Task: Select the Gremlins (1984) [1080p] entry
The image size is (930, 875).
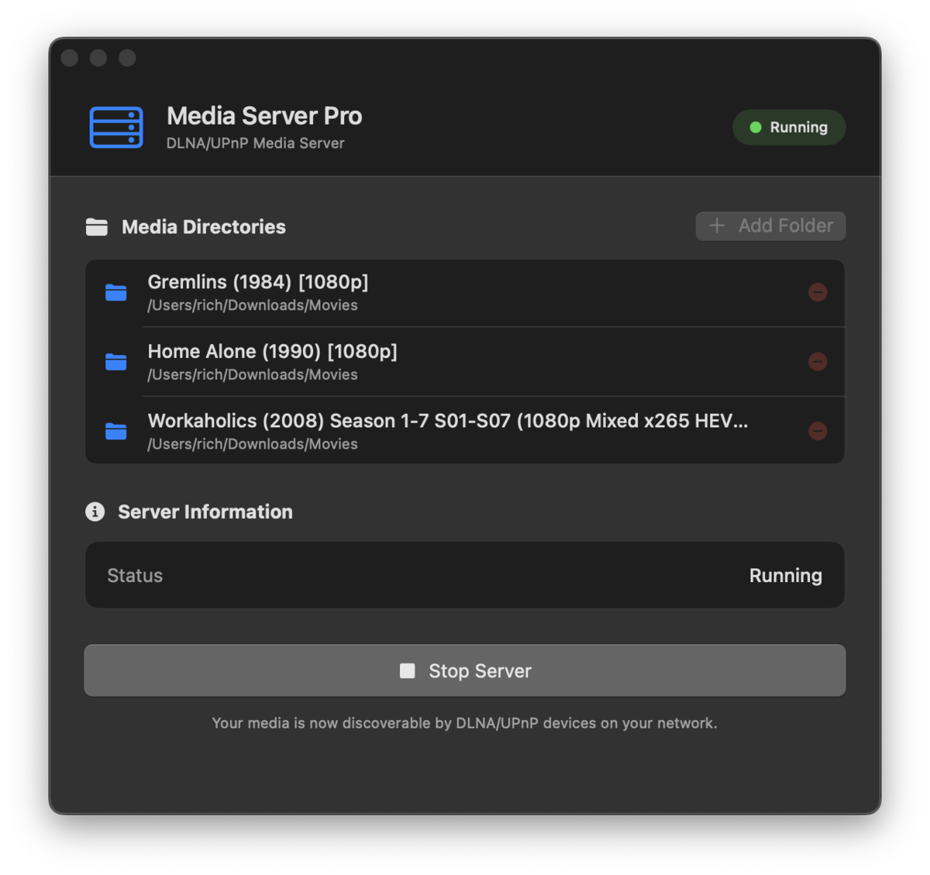Action: (465, 293)
